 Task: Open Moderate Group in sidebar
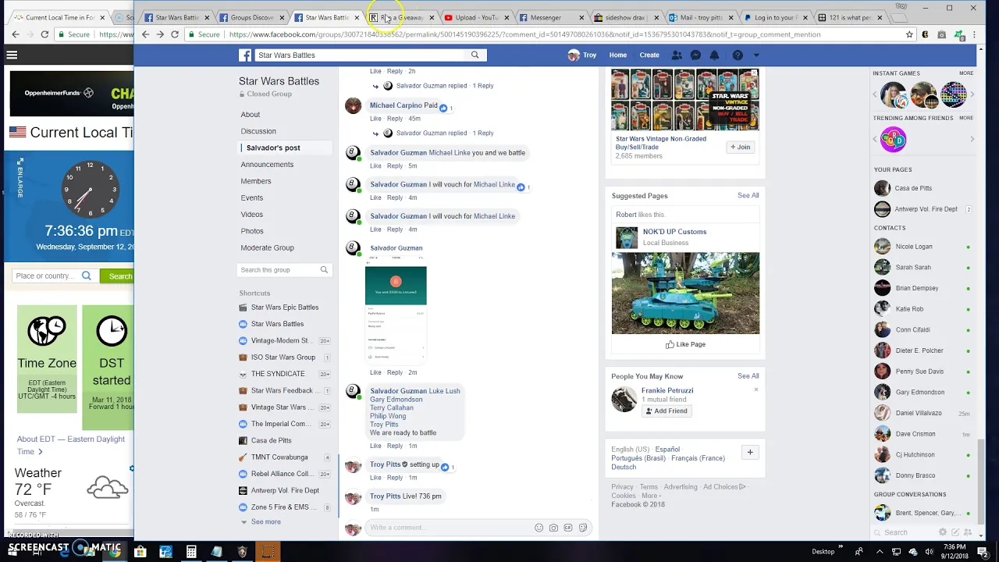pos(267,247)
